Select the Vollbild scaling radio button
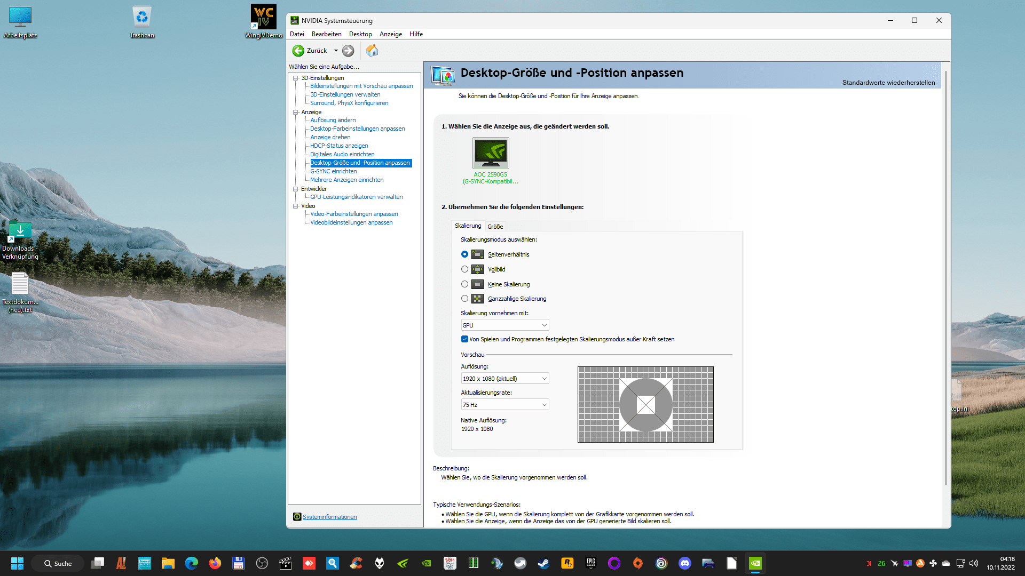Screen dimensions: 1025x576 [464, 269]
